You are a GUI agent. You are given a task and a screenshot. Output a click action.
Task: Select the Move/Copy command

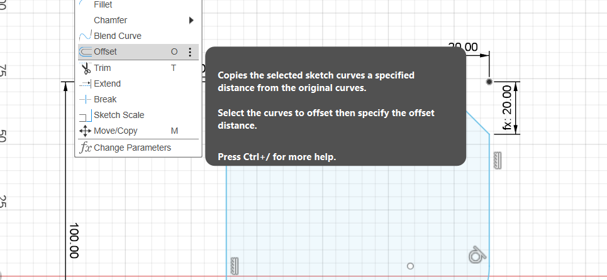pos(138,131)
